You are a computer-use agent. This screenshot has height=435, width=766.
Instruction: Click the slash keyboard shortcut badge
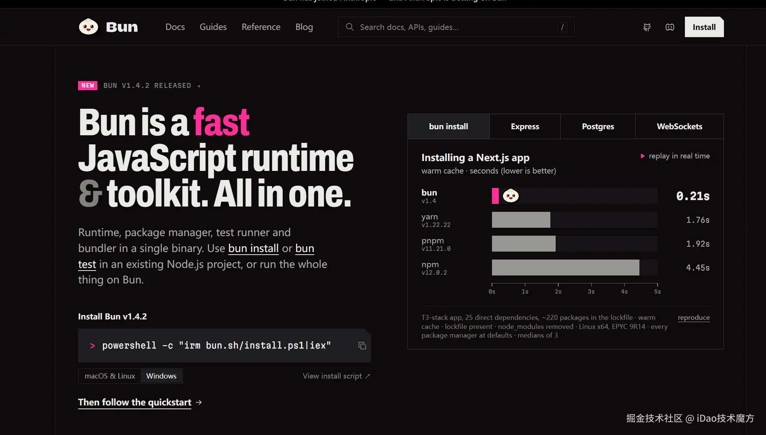coord(562,27)
